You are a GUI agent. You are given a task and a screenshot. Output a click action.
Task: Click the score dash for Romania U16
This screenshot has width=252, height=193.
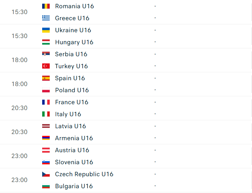[155, 6]
